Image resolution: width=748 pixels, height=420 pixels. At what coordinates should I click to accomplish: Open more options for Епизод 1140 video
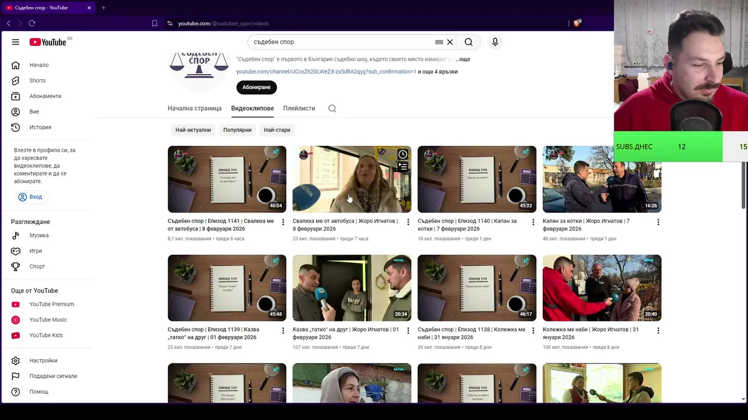coord(533,222)
